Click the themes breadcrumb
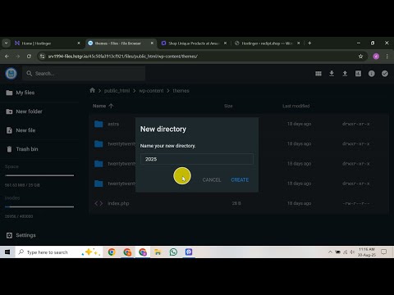 [x=181, y=91]
